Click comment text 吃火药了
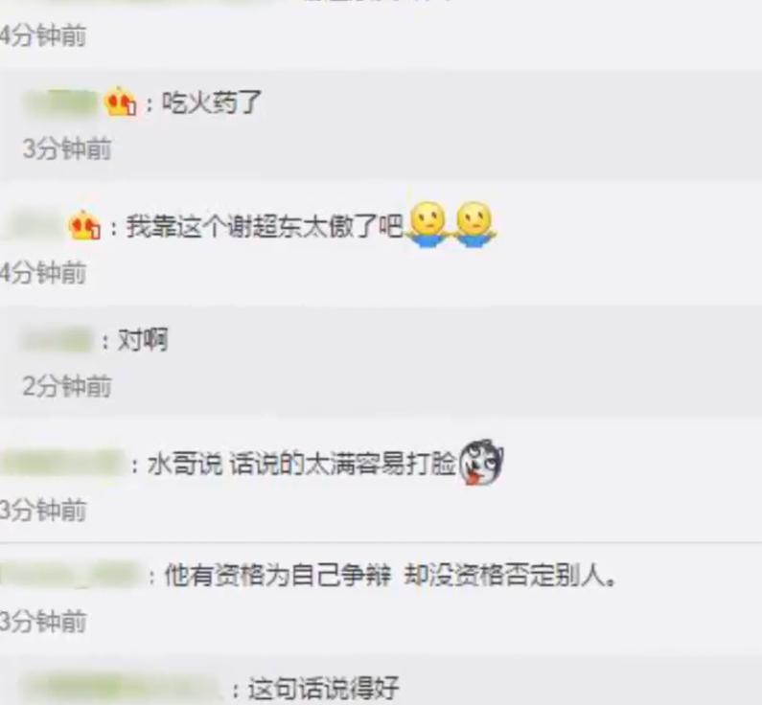 click(x=212, y=102)
